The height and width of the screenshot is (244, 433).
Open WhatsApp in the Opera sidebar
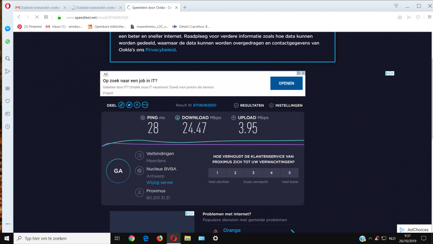click(x=7, y=42)
